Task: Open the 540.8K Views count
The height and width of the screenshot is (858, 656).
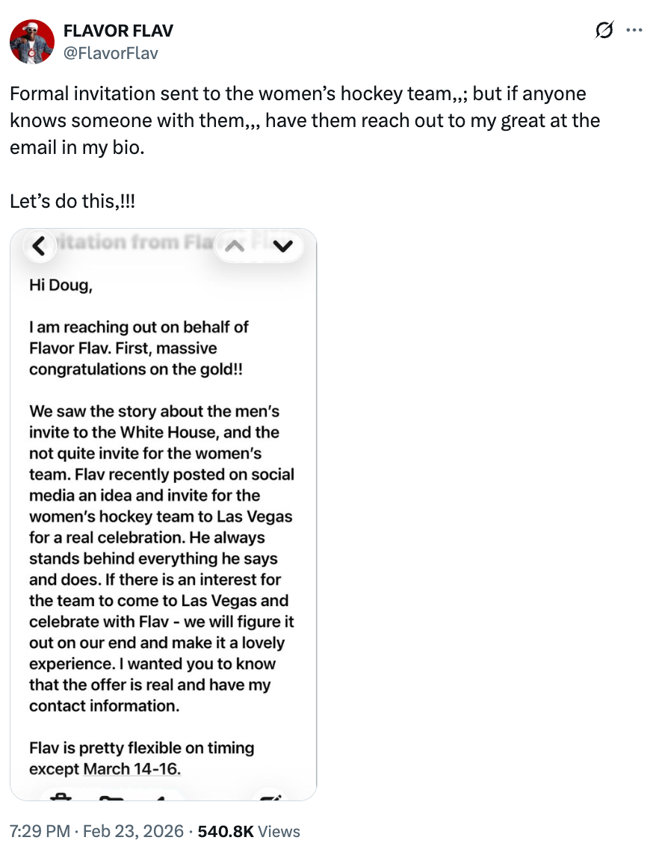Action: [x=249, y=831]
